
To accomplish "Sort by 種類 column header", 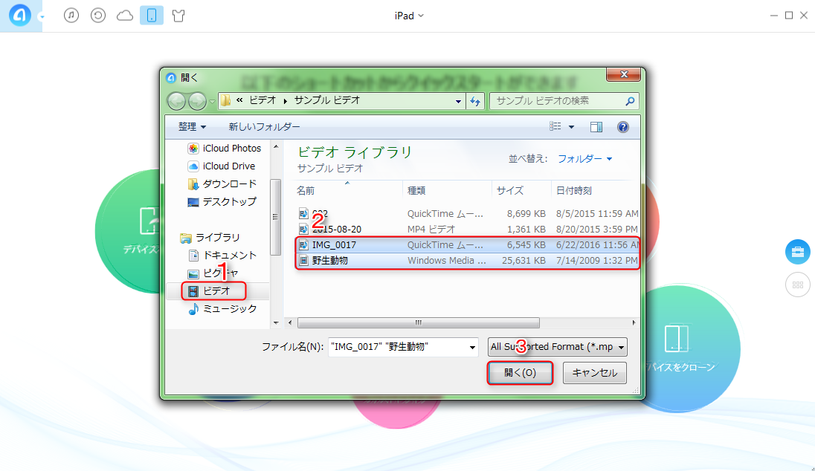I will click(x=447, y=190).
